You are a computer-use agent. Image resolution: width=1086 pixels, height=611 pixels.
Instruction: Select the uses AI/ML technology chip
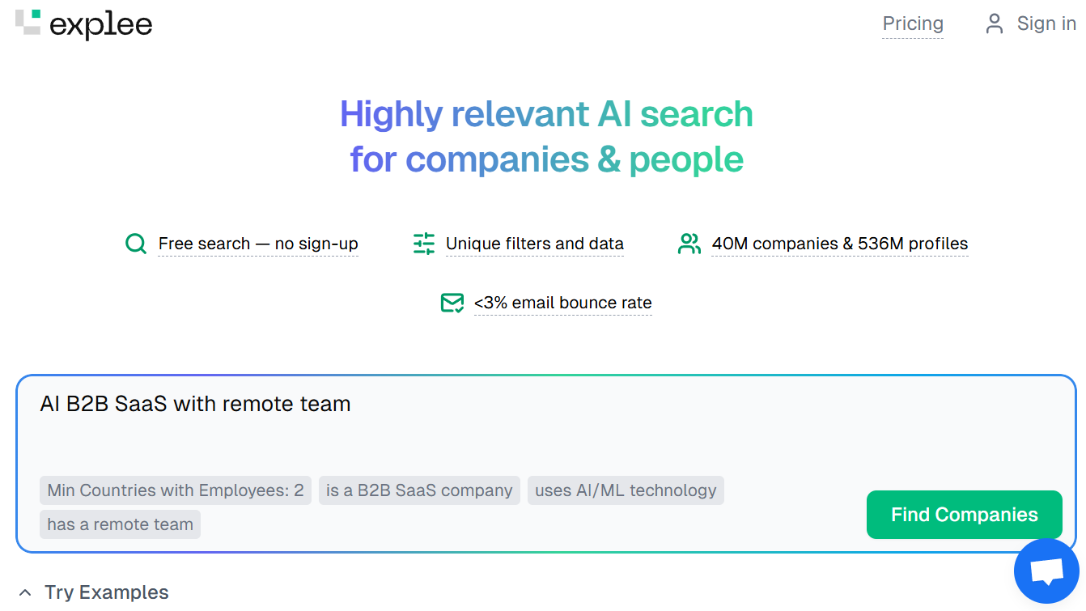tap(626, 490)
